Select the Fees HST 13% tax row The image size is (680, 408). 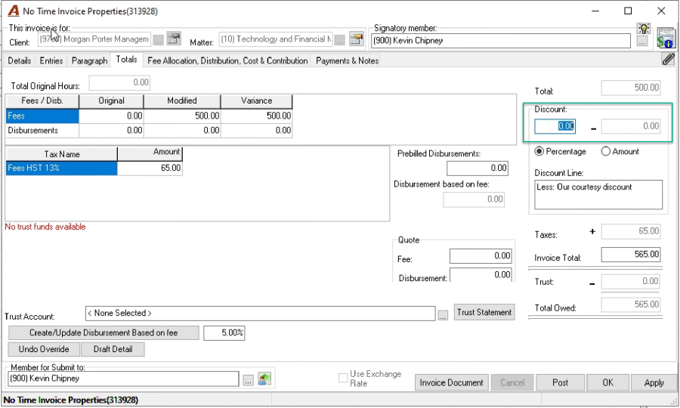tap(94, 168)
